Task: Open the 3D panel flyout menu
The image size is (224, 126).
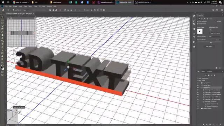Action: pyautogui.click(x=223, y=71)
